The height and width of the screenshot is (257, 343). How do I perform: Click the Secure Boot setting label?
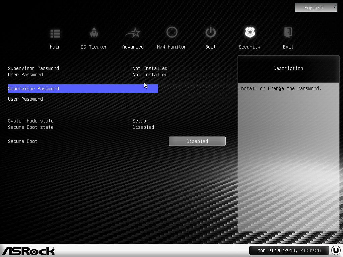pyautogui.click(x=22, y=141)
